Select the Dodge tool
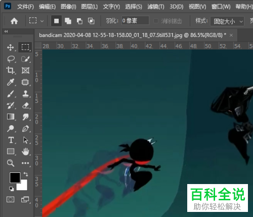The width and height of the screenshot is (253, 217). coord(11,128)
